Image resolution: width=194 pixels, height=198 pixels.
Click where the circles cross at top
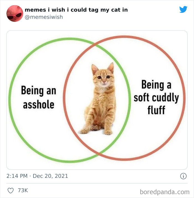pos(95,44)
